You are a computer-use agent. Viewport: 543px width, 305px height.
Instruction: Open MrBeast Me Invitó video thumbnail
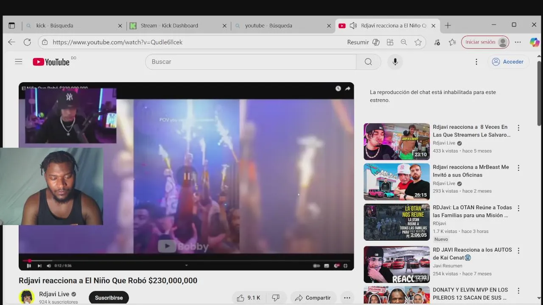(x=397, y=182)
